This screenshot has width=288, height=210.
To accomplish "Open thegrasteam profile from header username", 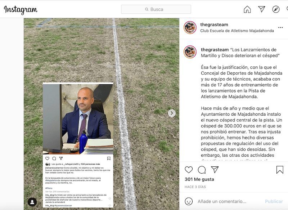I will coord(214,24).
